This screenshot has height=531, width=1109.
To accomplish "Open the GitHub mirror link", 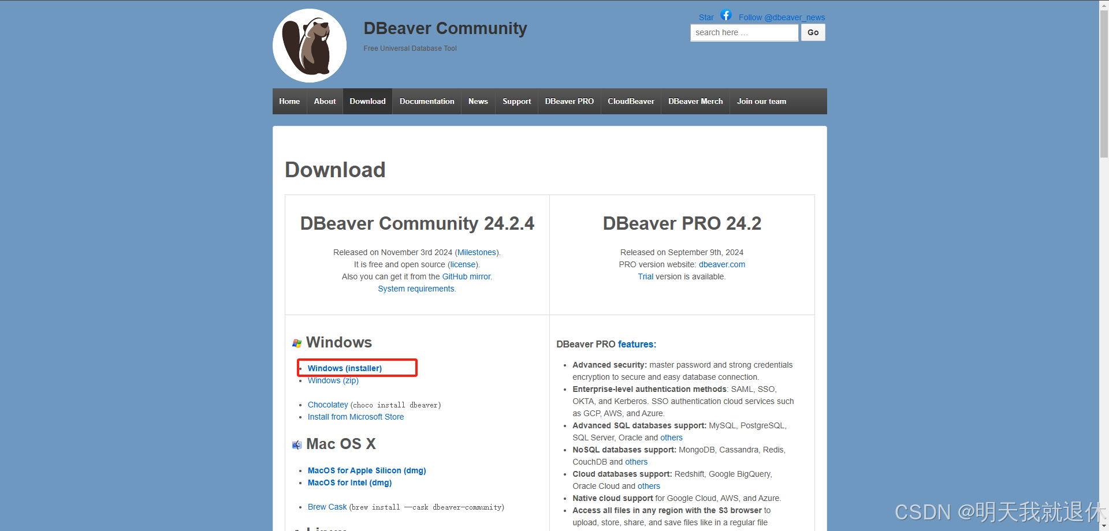I will [x=466, y=276].
